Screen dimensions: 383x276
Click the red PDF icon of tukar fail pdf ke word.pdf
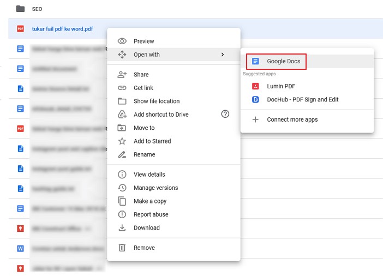tap(20, 28)
